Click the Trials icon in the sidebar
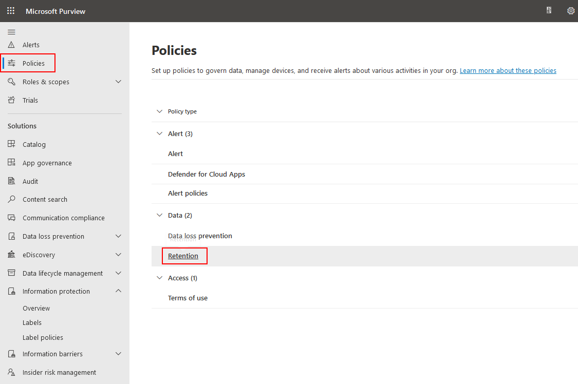Viewport: 578px width, 384px height. click(x=11, y=100)
